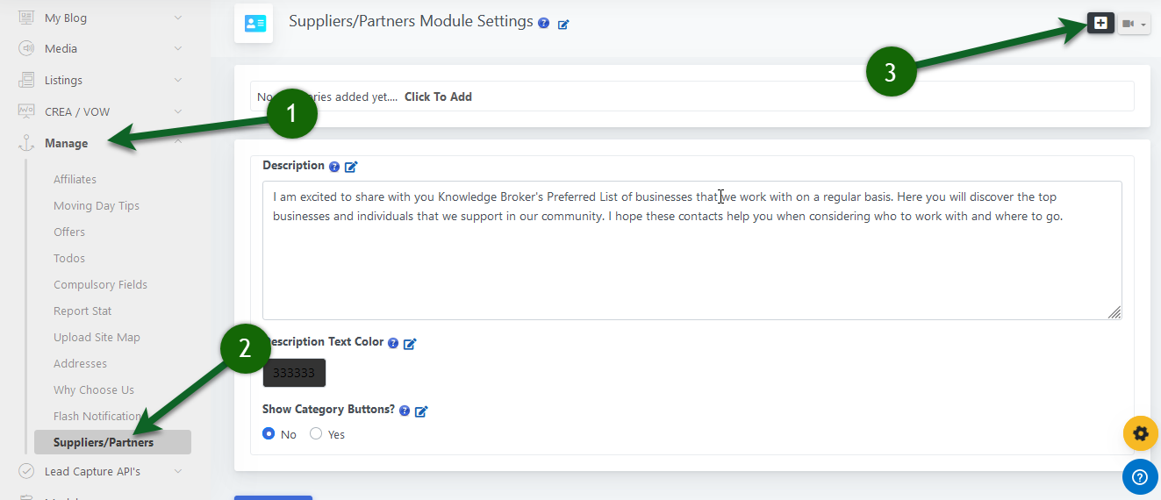Open Moving Day Tips menu item

pos(97,205)
